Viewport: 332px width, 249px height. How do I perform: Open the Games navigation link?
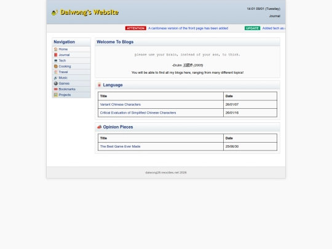tap(71, 84)
